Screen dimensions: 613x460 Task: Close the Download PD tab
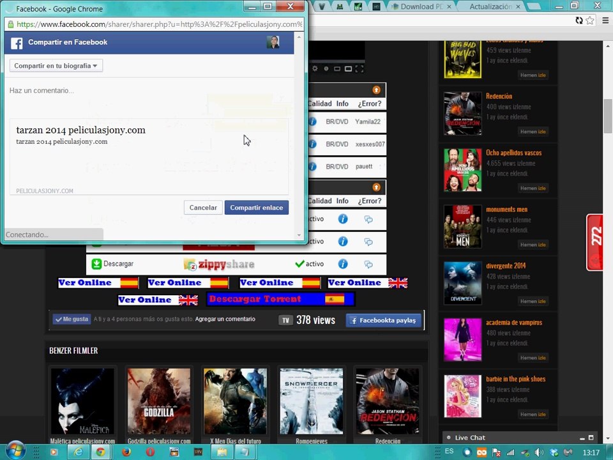(x=449, y=6)
